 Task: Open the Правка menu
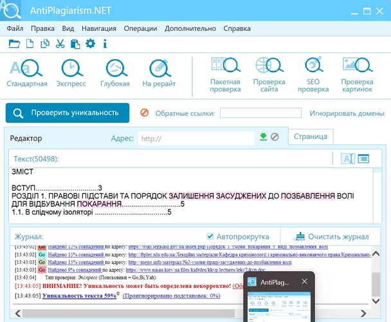tap(42, 28)
